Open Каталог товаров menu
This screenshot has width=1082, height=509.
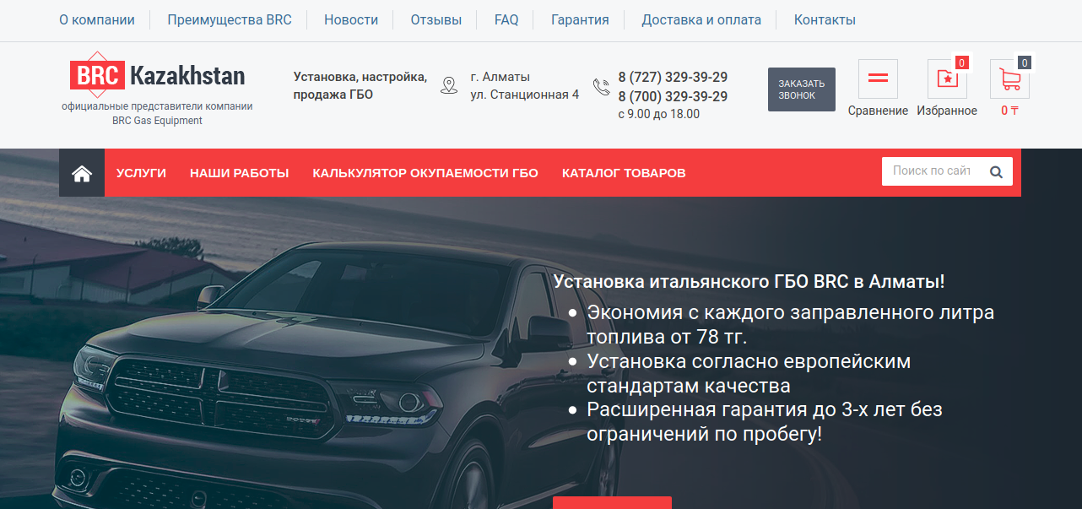click(x=624, y=173)
